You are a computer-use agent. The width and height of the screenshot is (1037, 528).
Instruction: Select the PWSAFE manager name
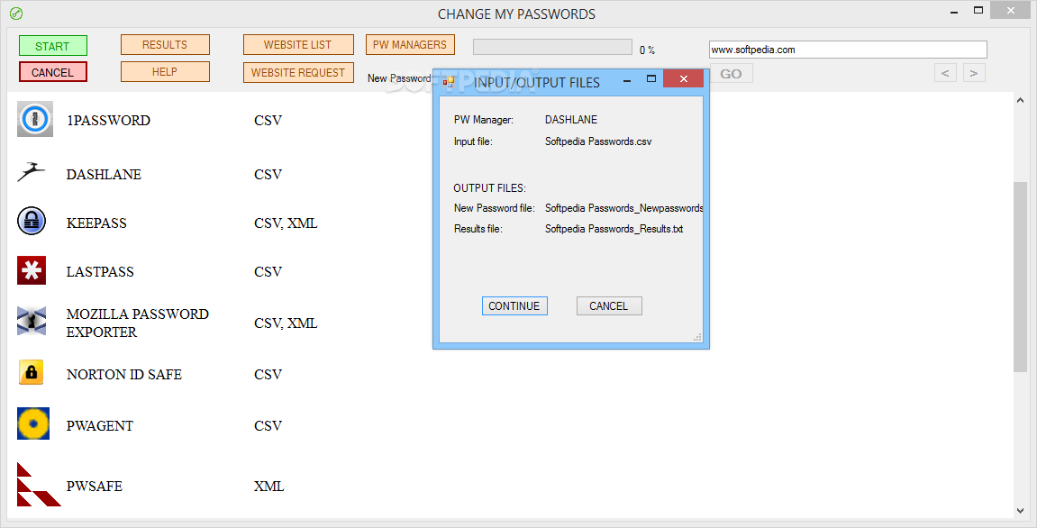(94, 486)
